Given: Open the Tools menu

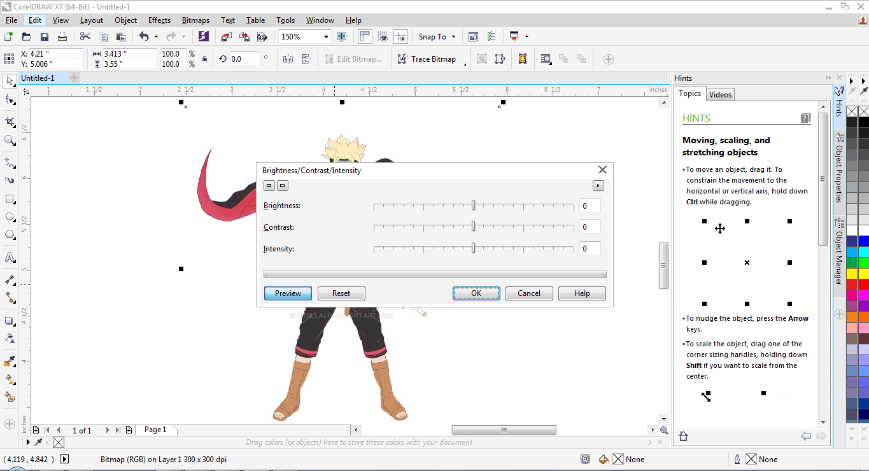Looking at the screenshot, I should (x=286, y=20).
